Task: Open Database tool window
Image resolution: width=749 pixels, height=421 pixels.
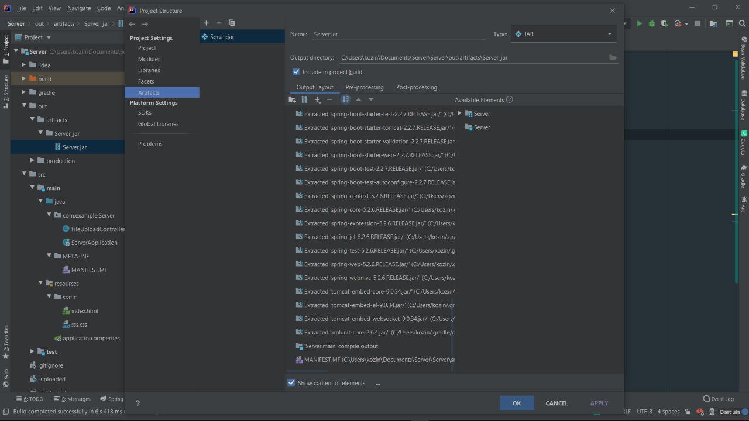Action: point(744,106)
